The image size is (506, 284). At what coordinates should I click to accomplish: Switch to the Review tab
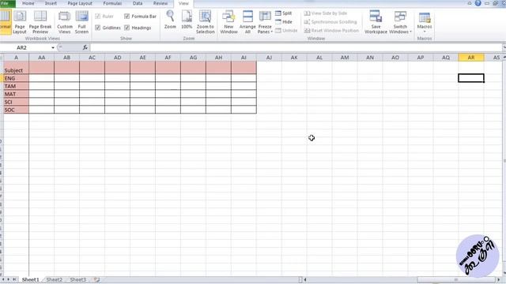click(160, 3)
